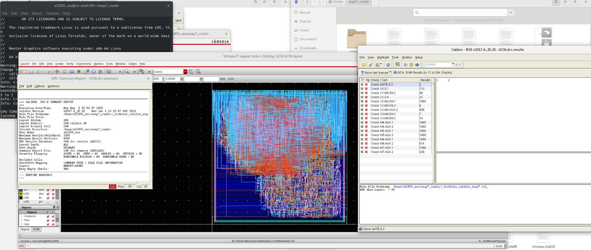Image resolution: width=591 pixels, height=250 pixels.
Task: Highlight the next result with right arrow
Action: tap(417, 65)
